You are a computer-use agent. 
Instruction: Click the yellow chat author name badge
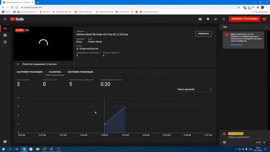236,133
